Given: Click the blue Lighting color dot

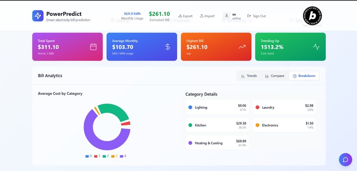Looking at the screenshot, I should pyautogui.click(x=190, y=107).
